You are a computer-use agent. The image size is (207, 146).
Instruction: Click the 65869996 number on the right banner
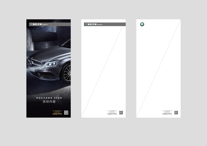[x=167, y=114]
